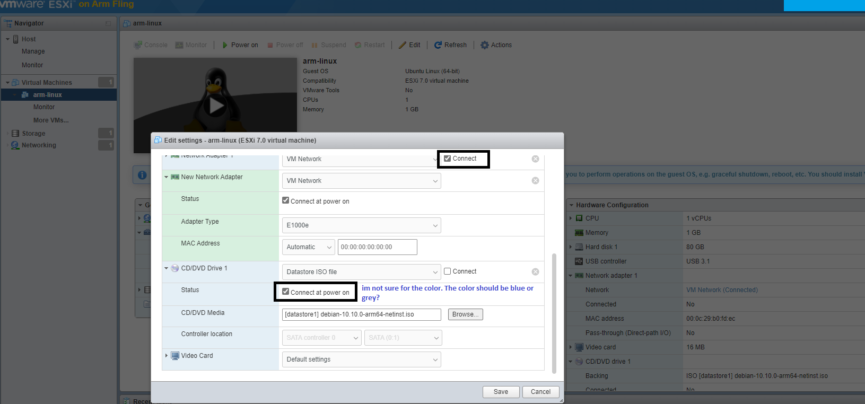Open the Actions gear icon
The image size is (865, 404).
point(484,45)
